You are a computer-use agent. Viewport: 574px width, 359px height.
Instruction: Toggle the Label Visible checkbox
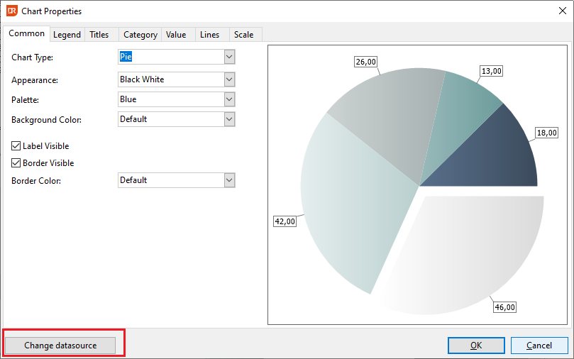coord(16,146)
